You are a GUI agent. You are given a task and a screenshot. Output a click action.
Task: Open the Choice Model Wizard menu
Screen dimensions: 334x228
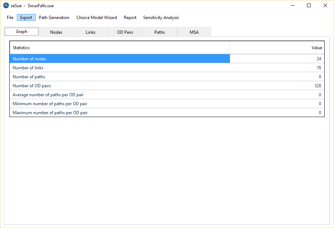pyautogui.click(x=96, y=18)
